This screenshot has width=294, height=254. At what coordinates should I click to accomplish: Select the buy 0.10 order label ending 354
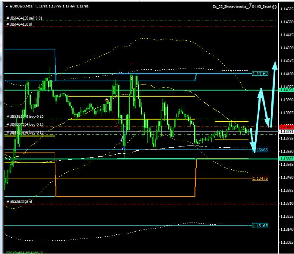click(x=25, y=124)
